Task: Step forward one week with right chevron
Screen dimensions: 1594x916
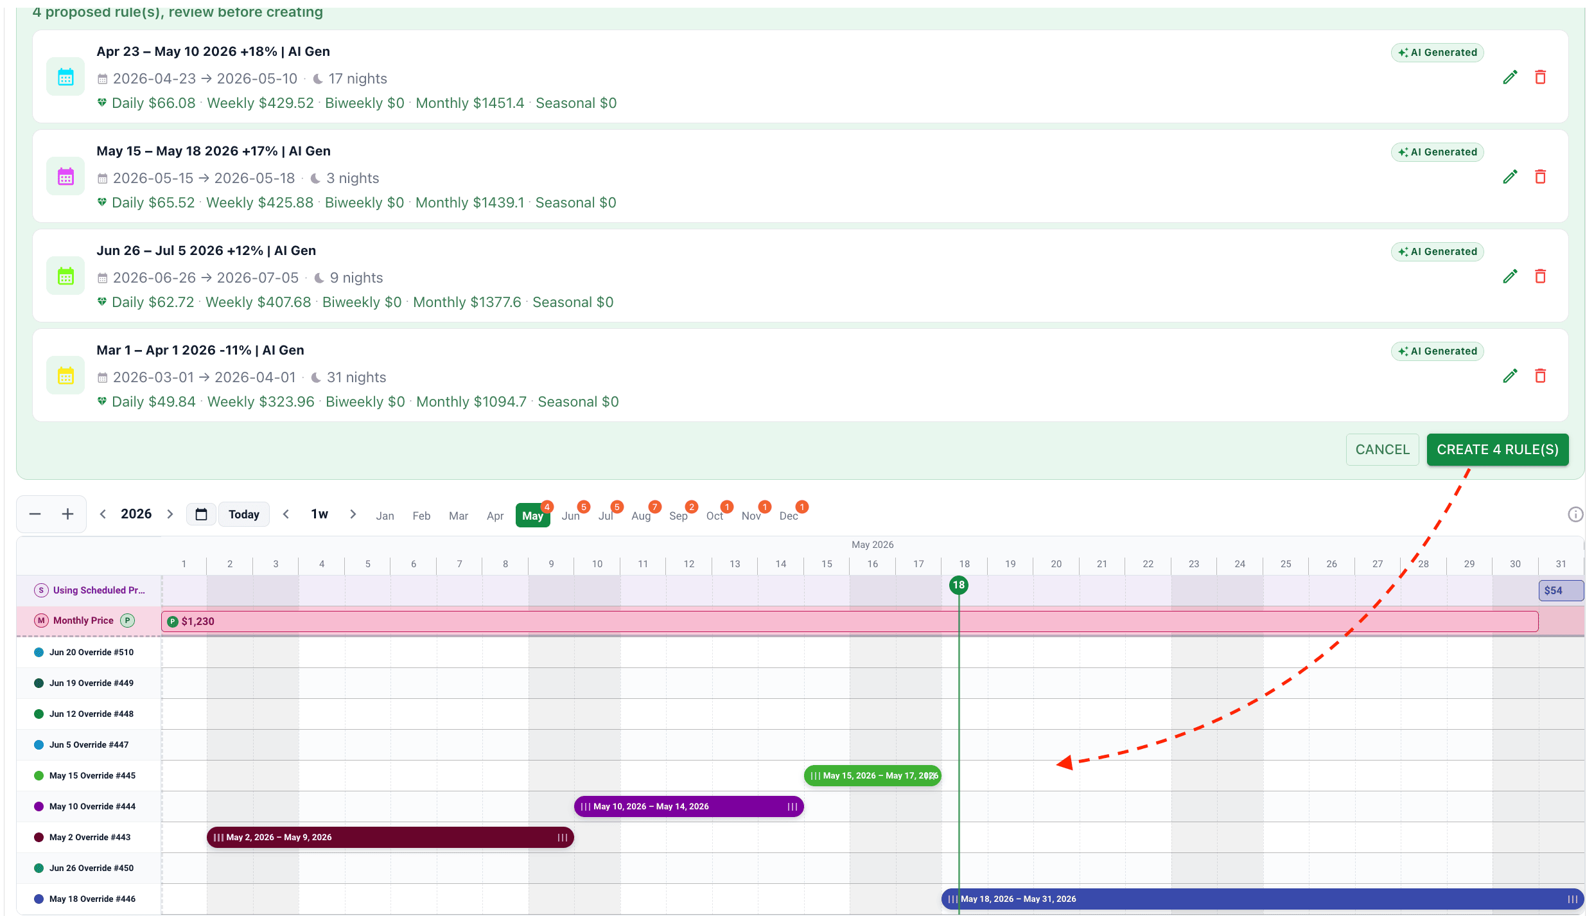Action: [353, 514]
